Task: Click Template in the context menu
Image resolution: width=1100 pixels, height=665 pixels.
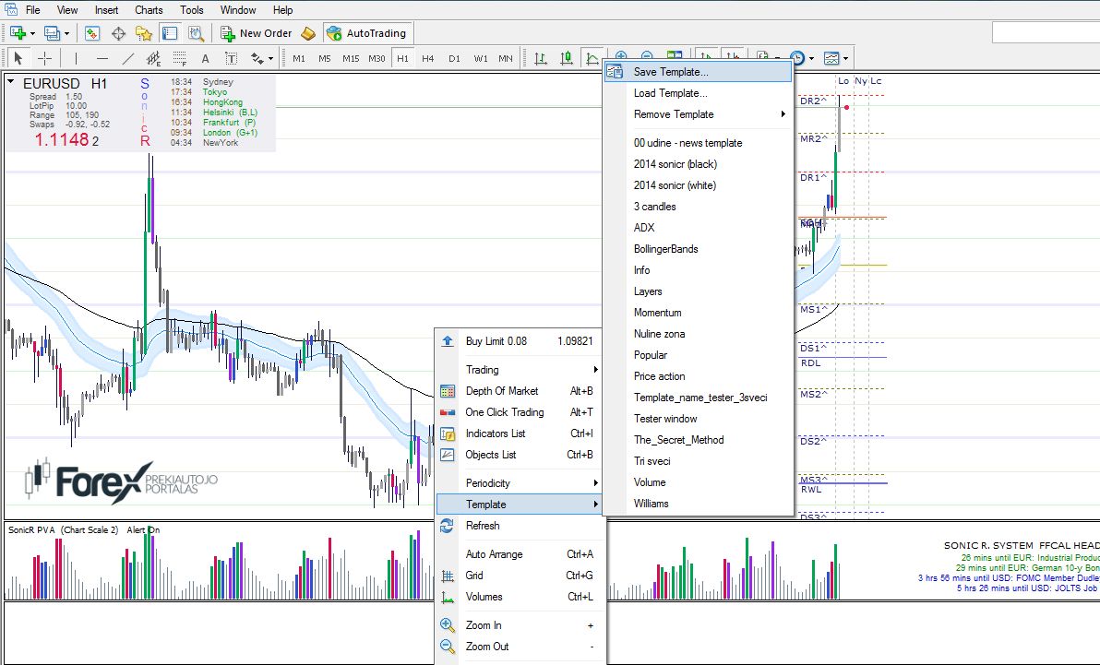Action: pyautogui.click(x=520, y=505)
